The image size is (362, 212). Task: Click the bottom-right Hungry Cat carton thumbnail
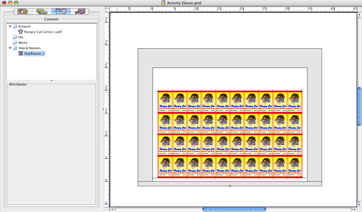[x=294, y=167]
